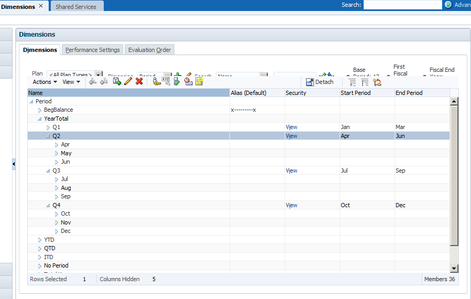Click the Members 36 status text
Screen dimensions: 471x299
(x=440, y=279)
